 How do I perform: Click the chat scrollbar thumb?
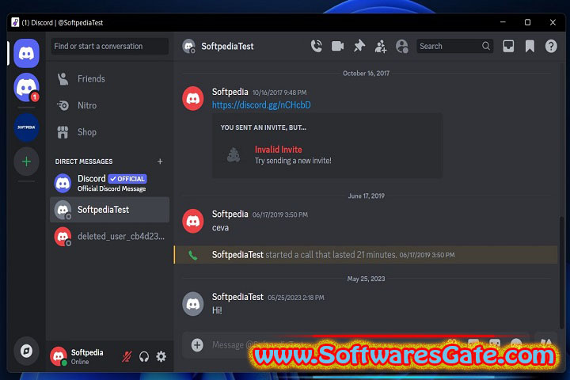pyautogui.click(x=561, y=272)
